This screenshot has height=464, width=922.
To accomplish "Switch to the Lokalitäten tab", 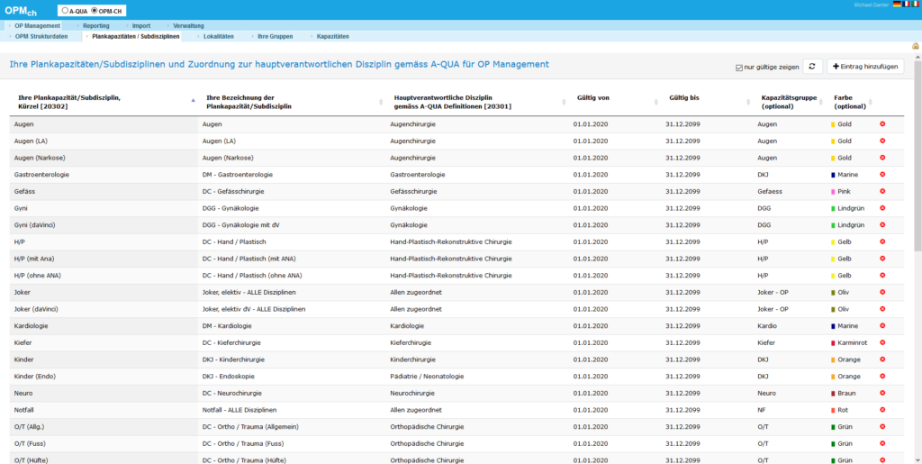I will click(218, 36).
